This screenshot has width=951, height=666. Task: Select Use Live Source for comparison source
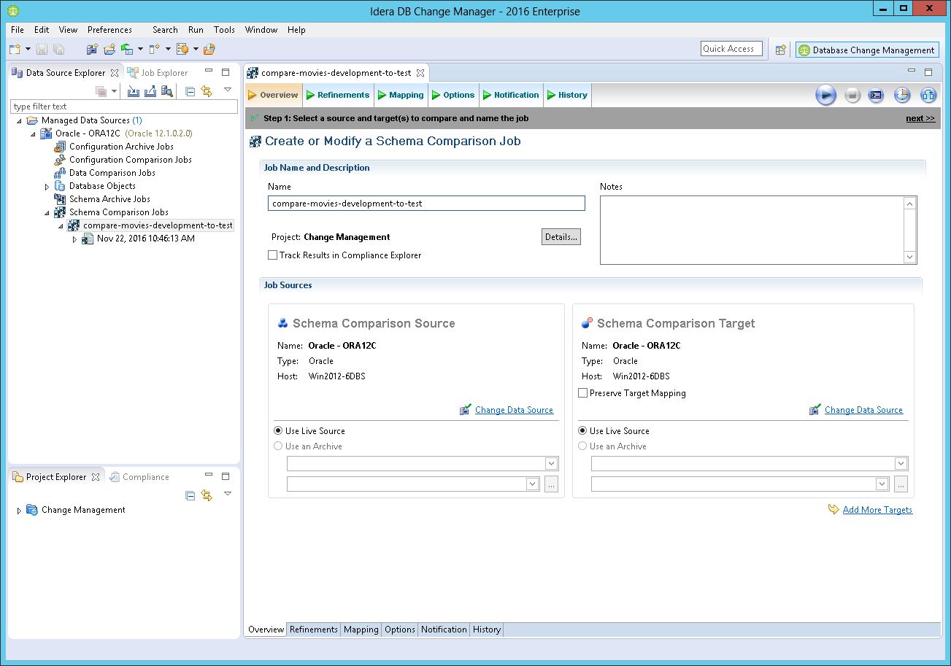pos(278,431)
